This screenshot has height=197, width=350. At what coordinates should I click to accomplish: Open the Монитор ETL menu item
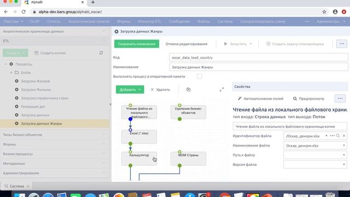(x=149, y=21)
